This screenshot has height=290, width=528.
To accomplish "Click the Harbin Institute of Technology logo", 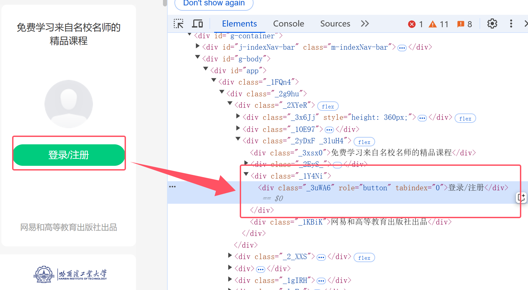I will click(70, 275).
